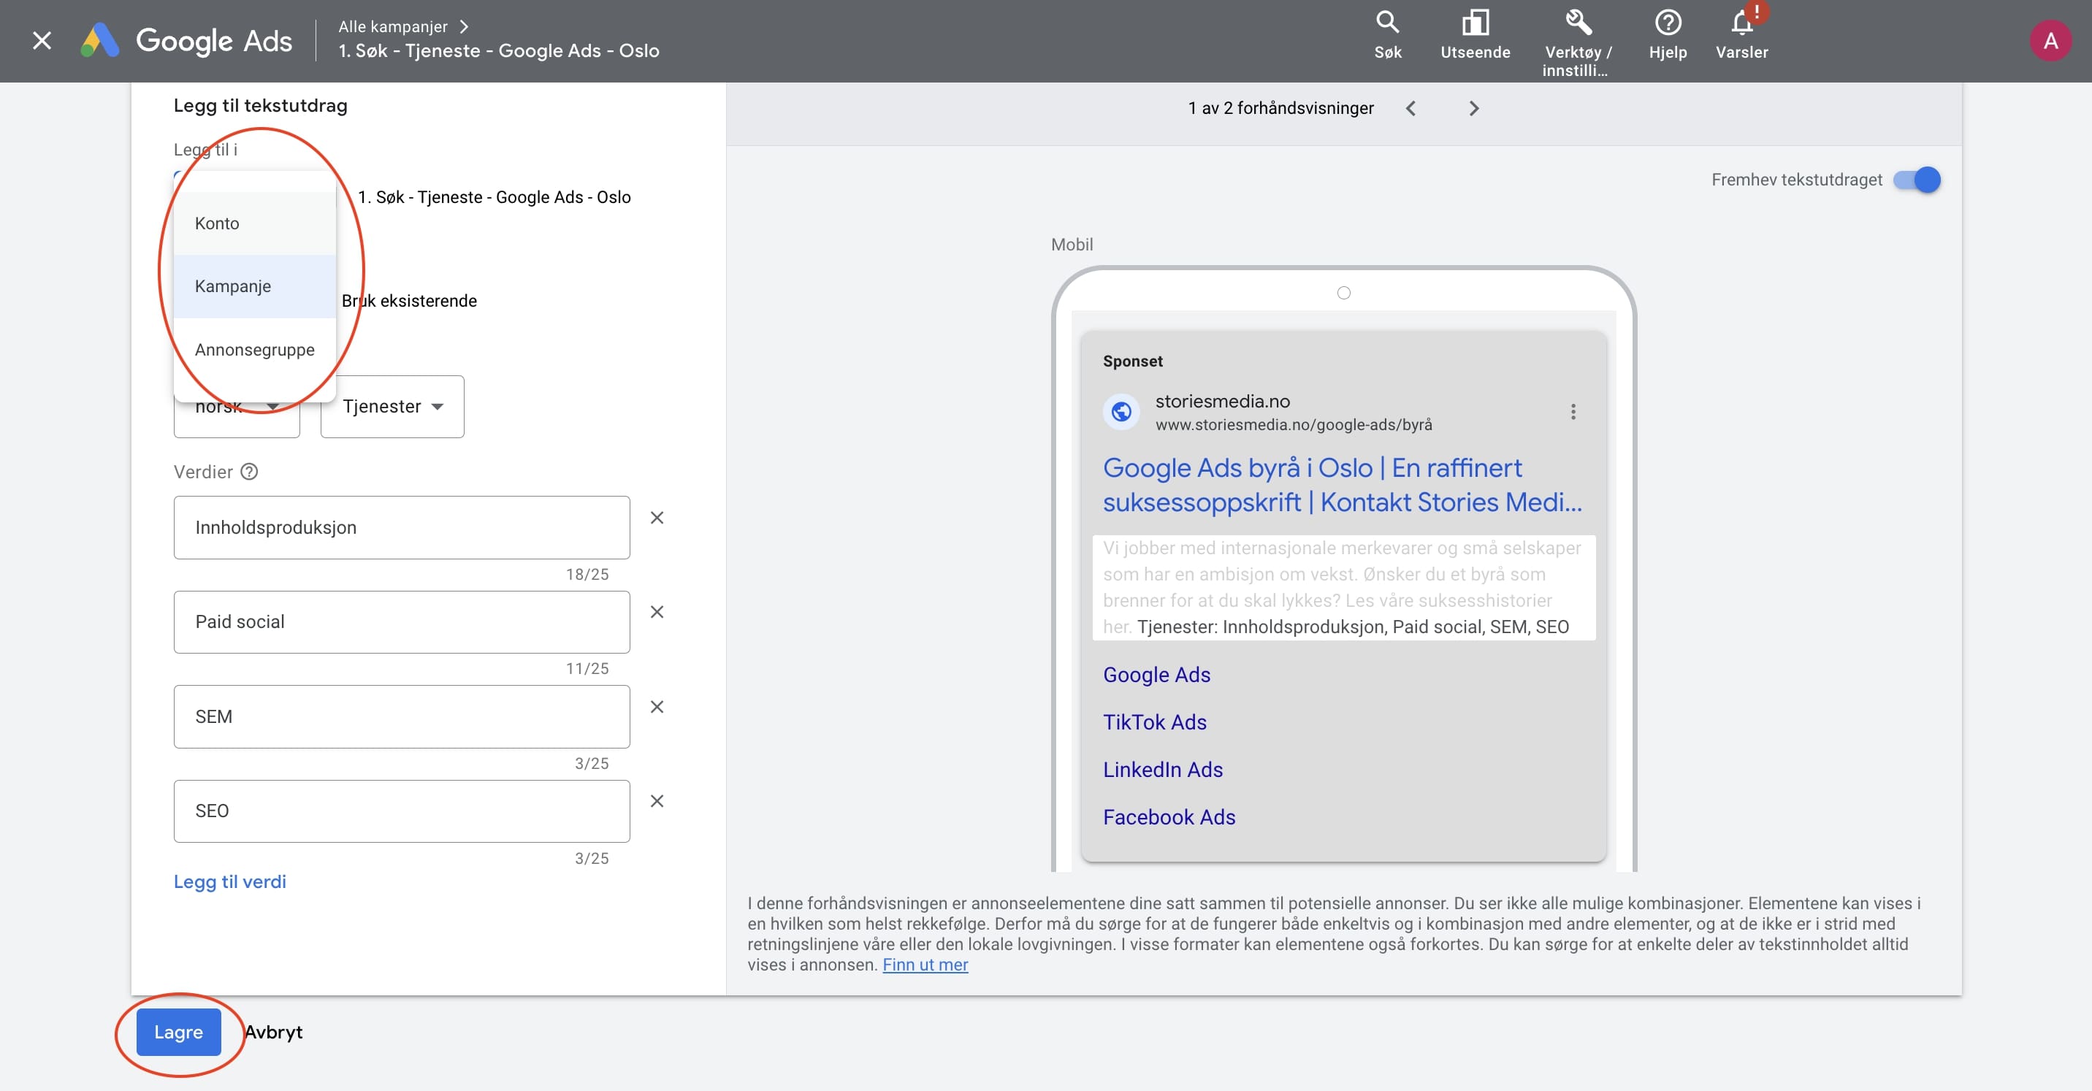
Task: Click the Verdier help info icon
Action: click(249, 472)
